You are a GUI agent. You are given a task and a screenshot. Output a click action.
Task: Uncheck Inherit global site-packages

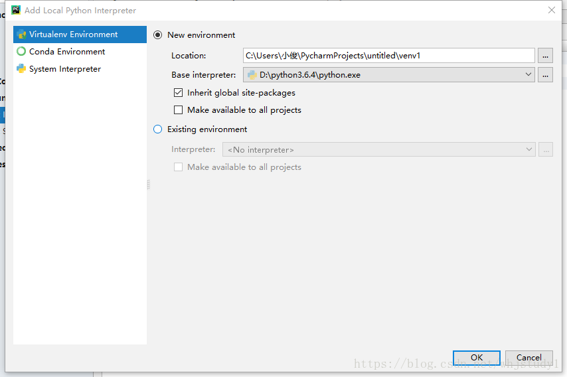(x=179, y=93)
